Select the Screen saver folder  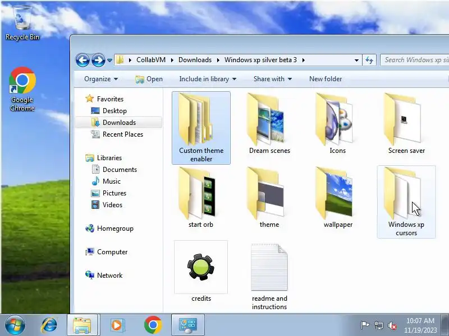(x=406, y=124)
